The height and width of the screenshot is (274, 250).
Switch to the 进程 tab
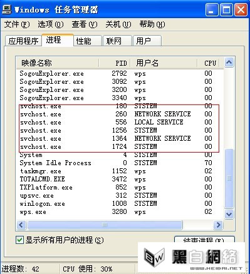(x=58, y=40)
